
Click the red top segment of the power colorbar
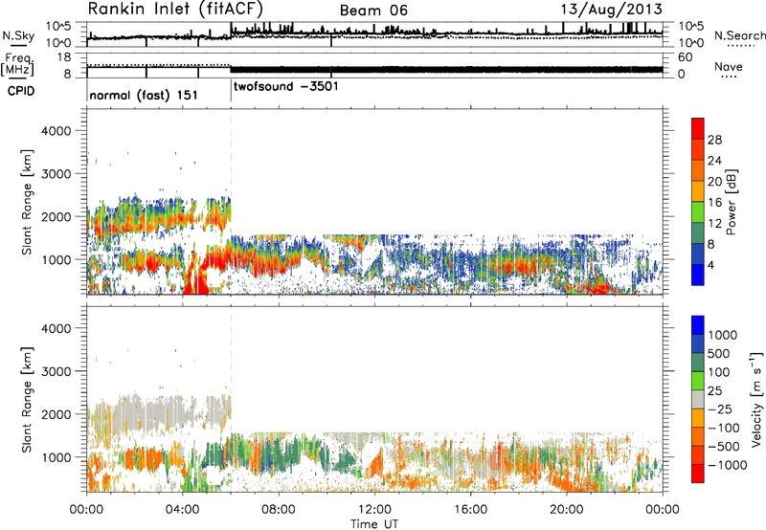pos(698,128)
